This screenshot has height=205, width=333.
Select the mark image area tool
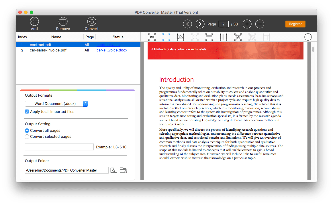[x=181, y=37]
